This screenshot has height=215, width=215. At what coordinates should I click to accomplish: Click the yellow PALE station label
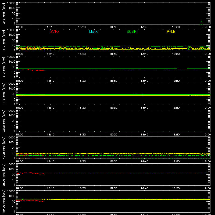tap(171, 31)
